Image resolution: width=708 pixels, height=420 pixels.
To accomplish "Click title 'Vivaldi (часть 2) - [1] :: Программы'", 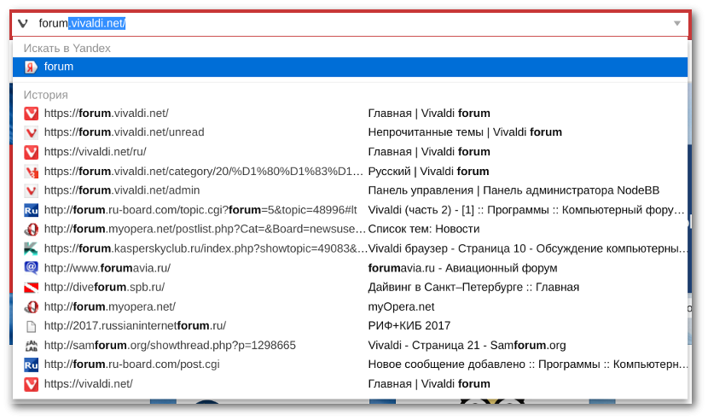I will tap(526, 210).
